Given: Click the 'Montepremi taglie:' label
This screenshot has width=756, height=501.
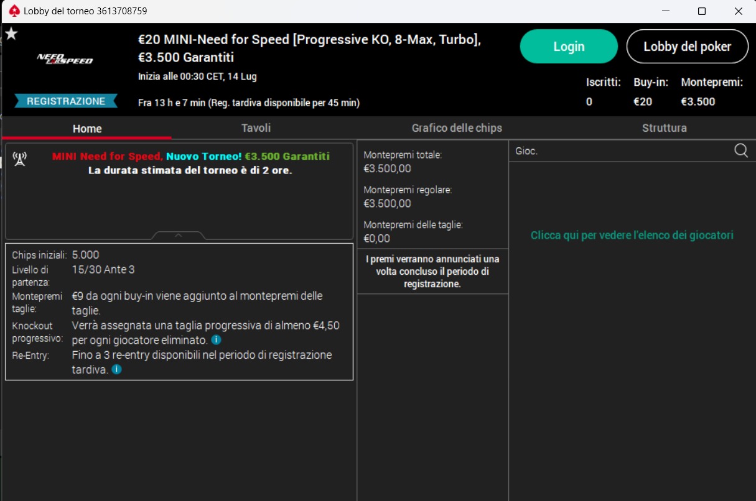Looking at the screenshot, I should [x=38, y=302].
